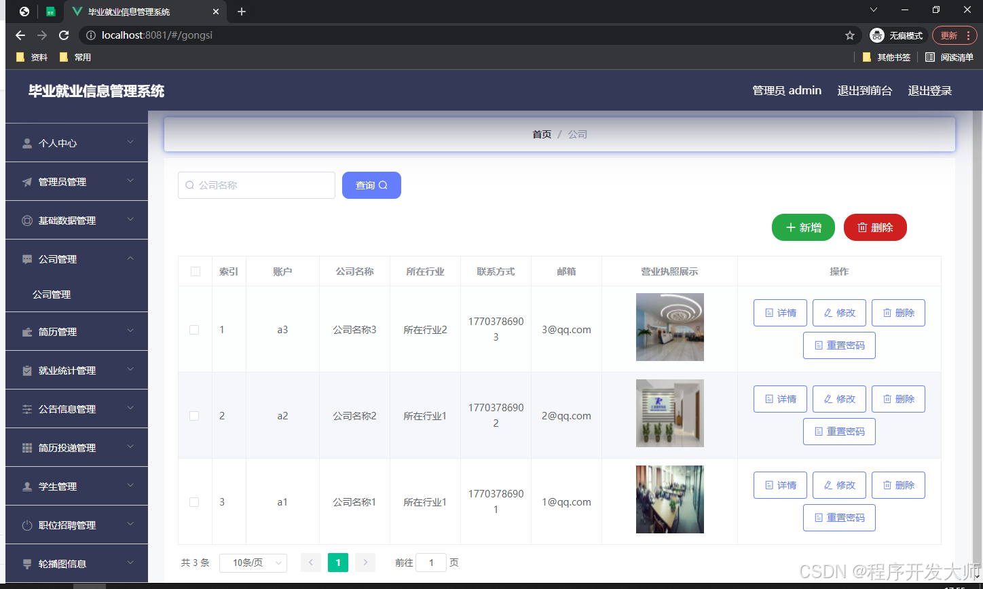The image size is (983, 589).
Task: Go to 首页 in the breadcrumb
Action: pyautogui.click(x=542, y=134)
